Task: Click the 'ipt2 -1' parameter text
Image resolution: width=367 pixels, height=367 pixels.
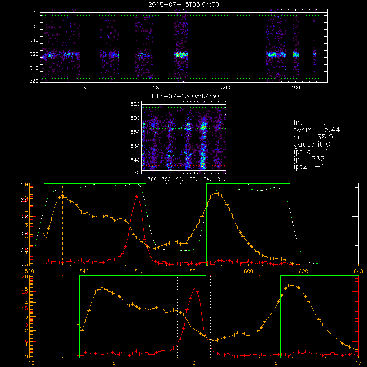Action: (x=309, y=166)
